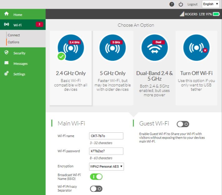Image resolution: width=222 pixels, height=195 pixels.
Task: Open Wi-Fi section in sidebar
Action: point(23,25)
